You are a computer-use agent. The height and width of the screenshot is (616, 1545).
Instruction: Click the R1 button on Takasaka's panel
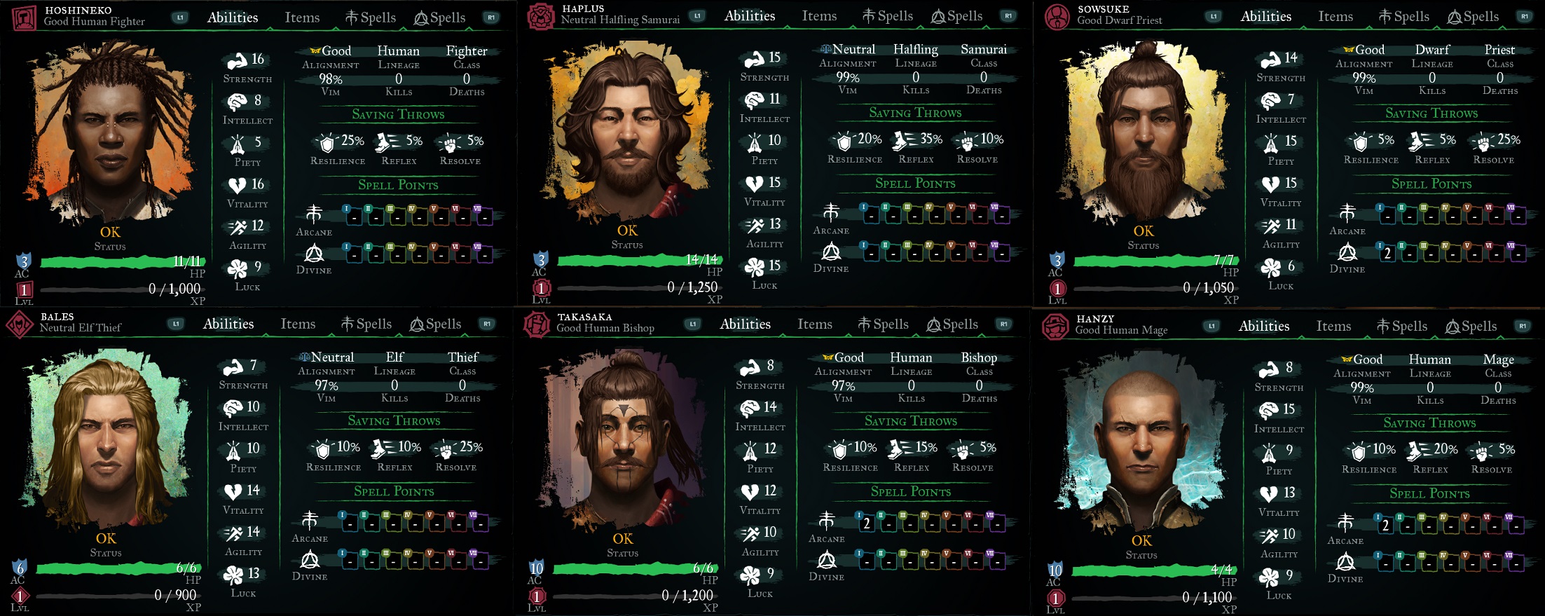click(1004, 324)
